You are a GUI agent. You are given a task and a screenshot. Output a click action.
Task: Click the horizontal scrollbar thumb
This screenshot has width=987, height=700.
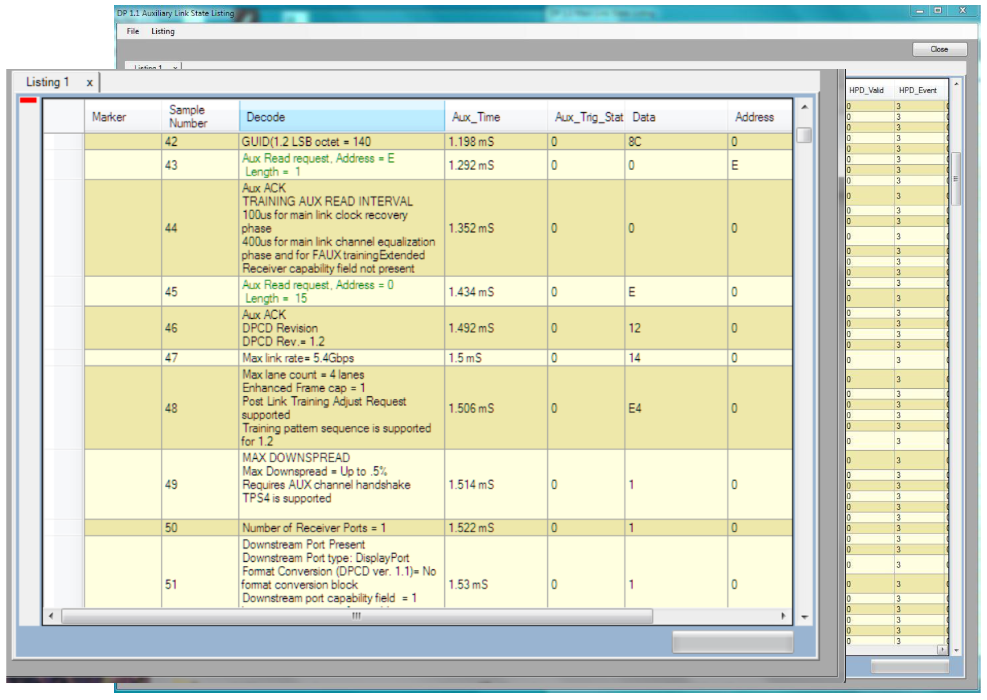tap(357, 616)
